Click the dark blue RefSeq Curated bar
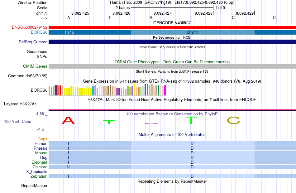 pos(172,42)
